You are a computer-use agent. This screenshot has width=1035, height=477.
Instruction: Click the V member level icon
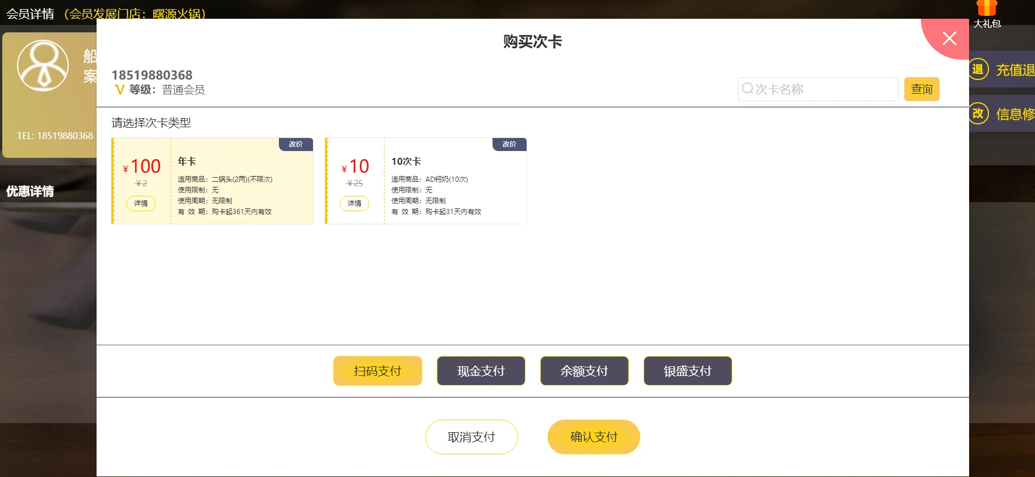tap(119, 90)
